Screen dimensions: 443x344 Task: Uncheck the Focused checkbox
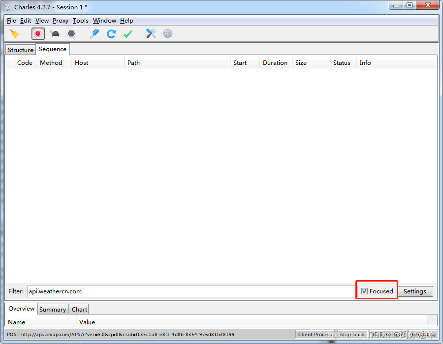click(x=364, y=291)
